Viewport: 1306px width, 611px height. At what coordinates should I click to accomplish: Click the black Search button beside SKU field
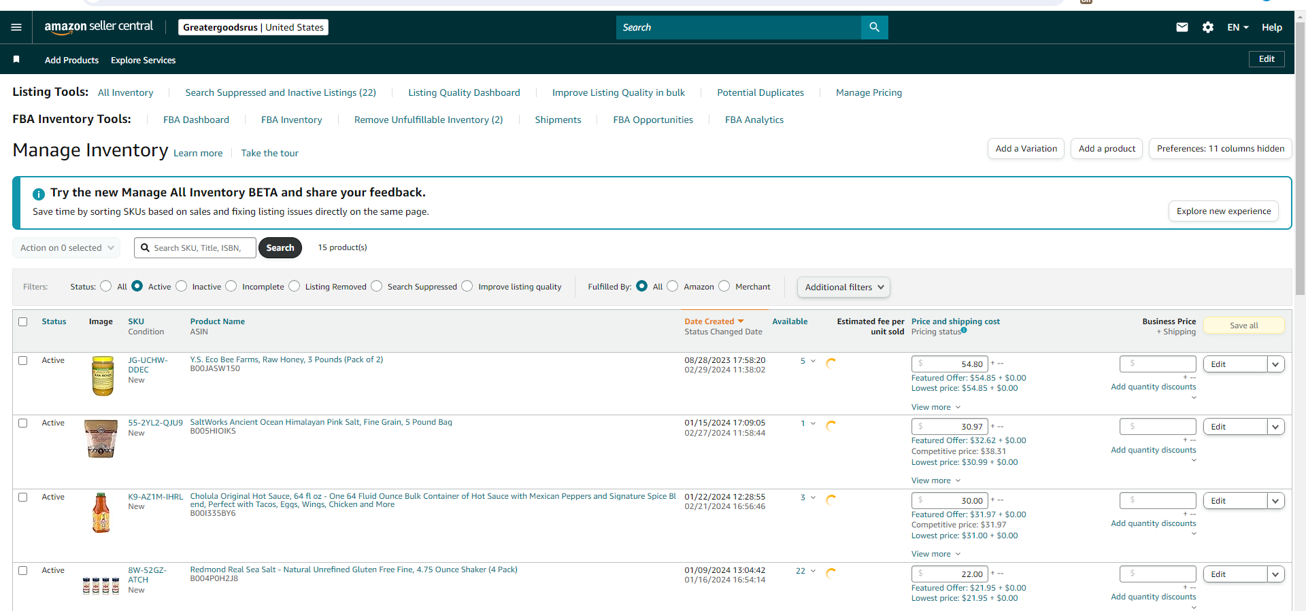(x=280, y=248)
